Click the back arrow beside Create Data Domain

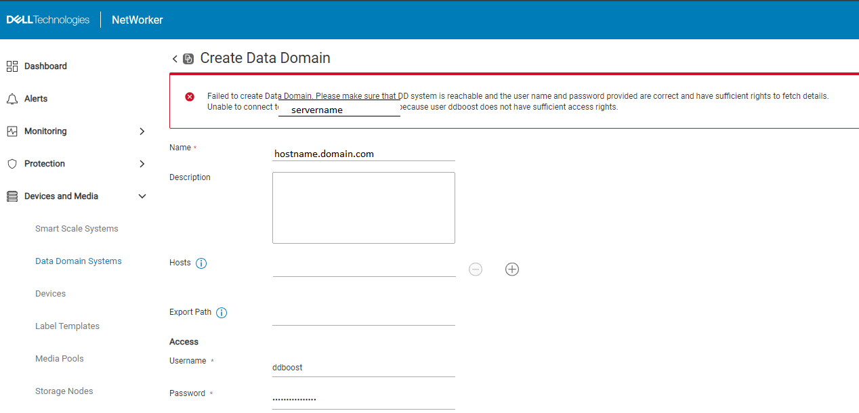174,59
